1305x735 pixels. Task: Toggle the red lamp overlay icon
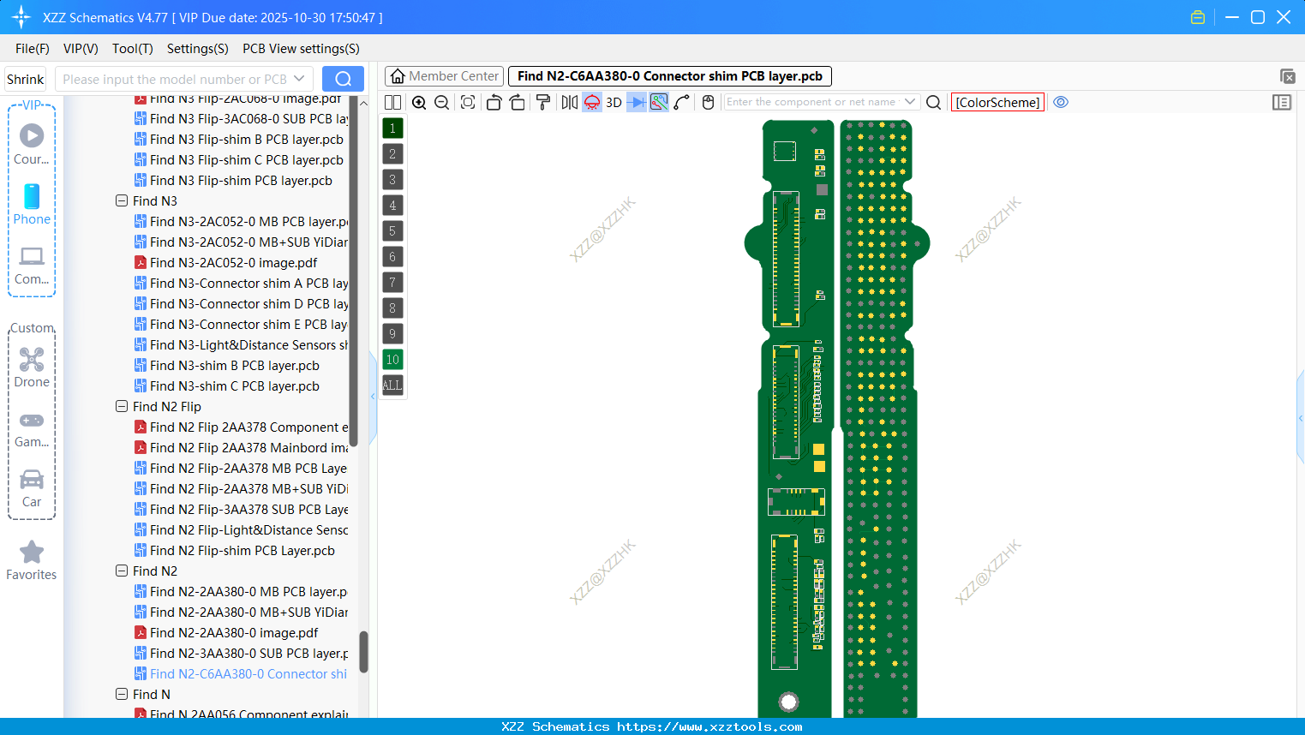(591, 102)
